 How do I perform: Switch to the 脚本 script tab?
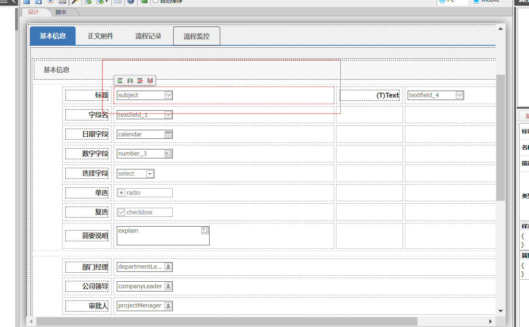click(61, 12)
